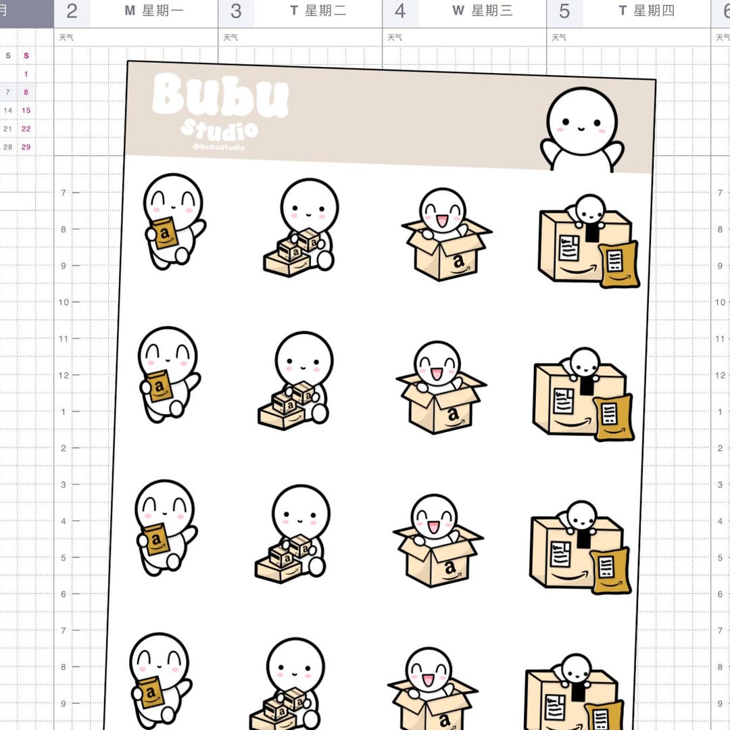Open the M 星期一 Monday column header
Viewport: 730px width, 730px height.
[154, 11]
